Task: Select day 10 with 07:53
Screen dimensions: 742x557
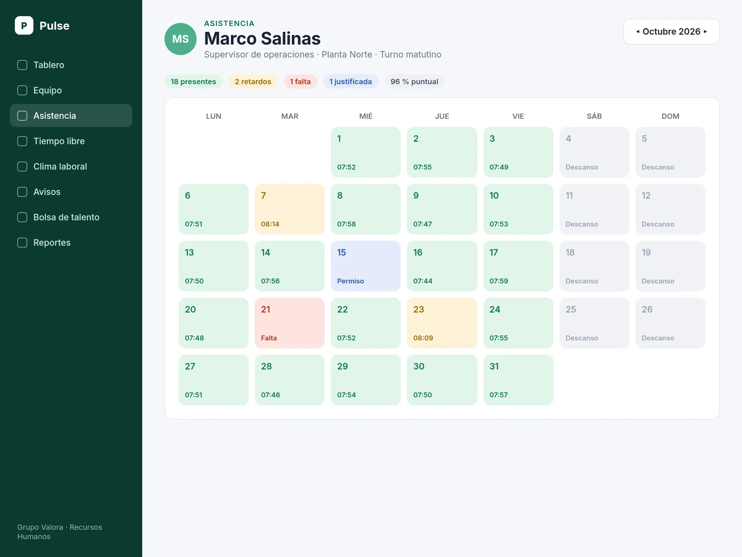Action: pyautogui.click(x=518, y=209)
